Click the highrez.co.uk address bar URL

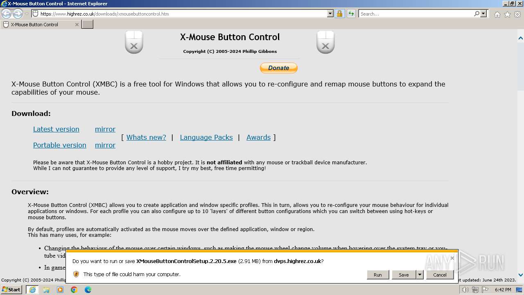click(104, 14)
